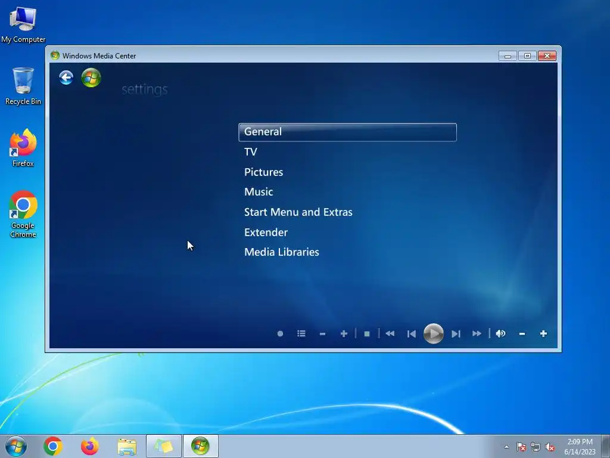Minimize the Windows Media Center window

[x=508, y=56]
